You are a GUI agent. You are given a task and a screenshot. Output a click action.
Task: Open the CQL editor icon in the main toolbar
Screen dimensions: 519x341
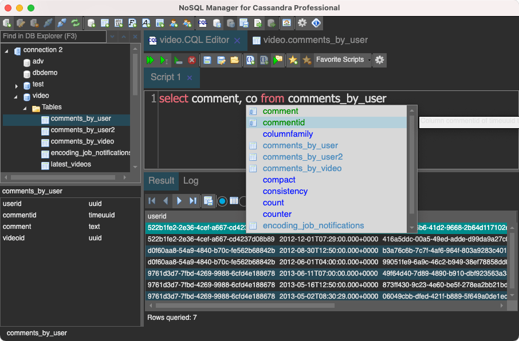(x=202, y=23)
